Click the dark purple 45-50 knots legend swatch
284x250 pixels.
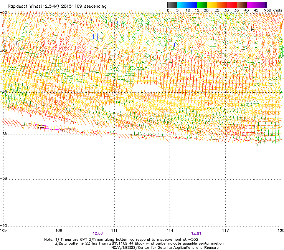coord(262,5)
